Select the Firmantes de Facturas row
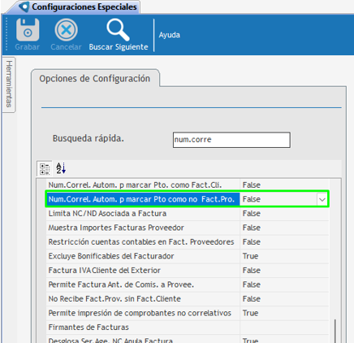 point(188,328)
